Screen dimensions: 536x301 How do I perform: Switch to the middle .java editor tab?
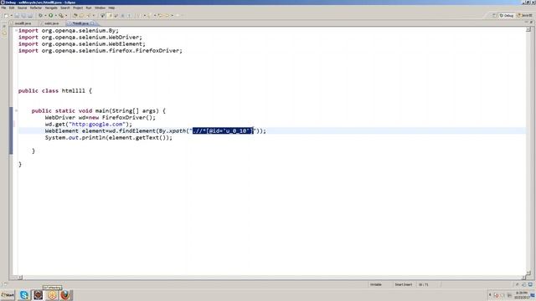pos(51,23)
